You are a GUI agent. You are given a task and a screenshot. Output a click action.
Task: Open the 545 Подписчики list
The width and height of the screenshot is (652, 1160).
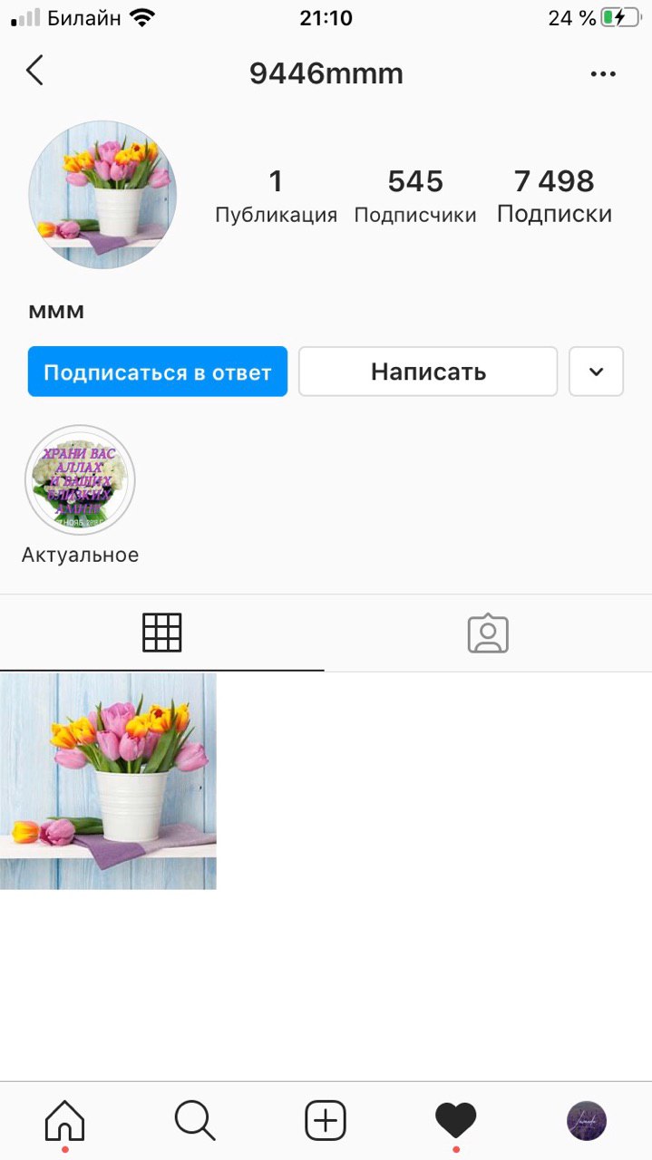click(x=415, y=196)
